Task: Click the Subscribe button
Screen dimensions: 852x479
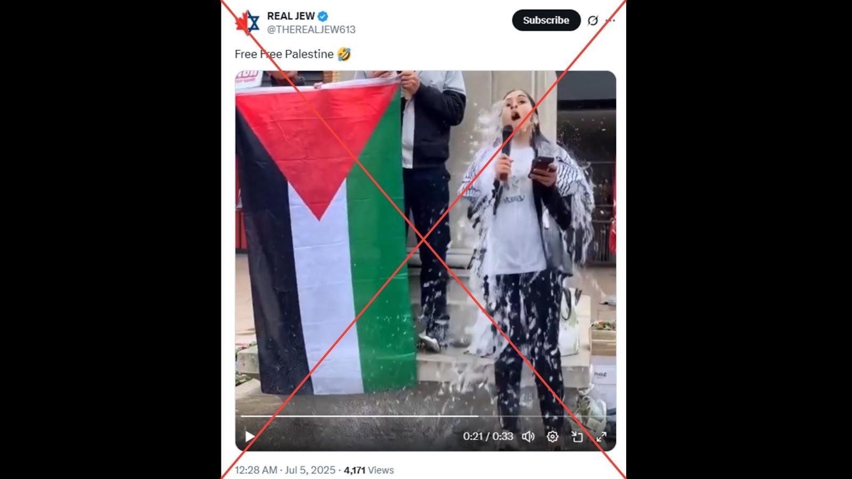Action: tap(546, 20)
